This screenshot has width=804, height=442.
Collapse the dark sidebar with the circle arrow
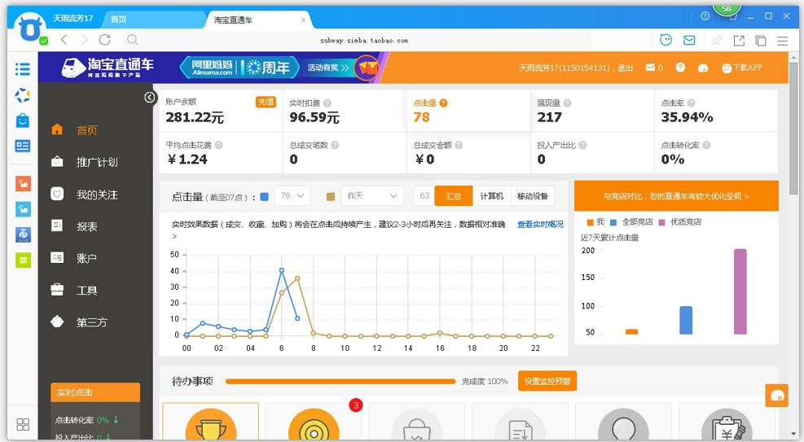149,98
